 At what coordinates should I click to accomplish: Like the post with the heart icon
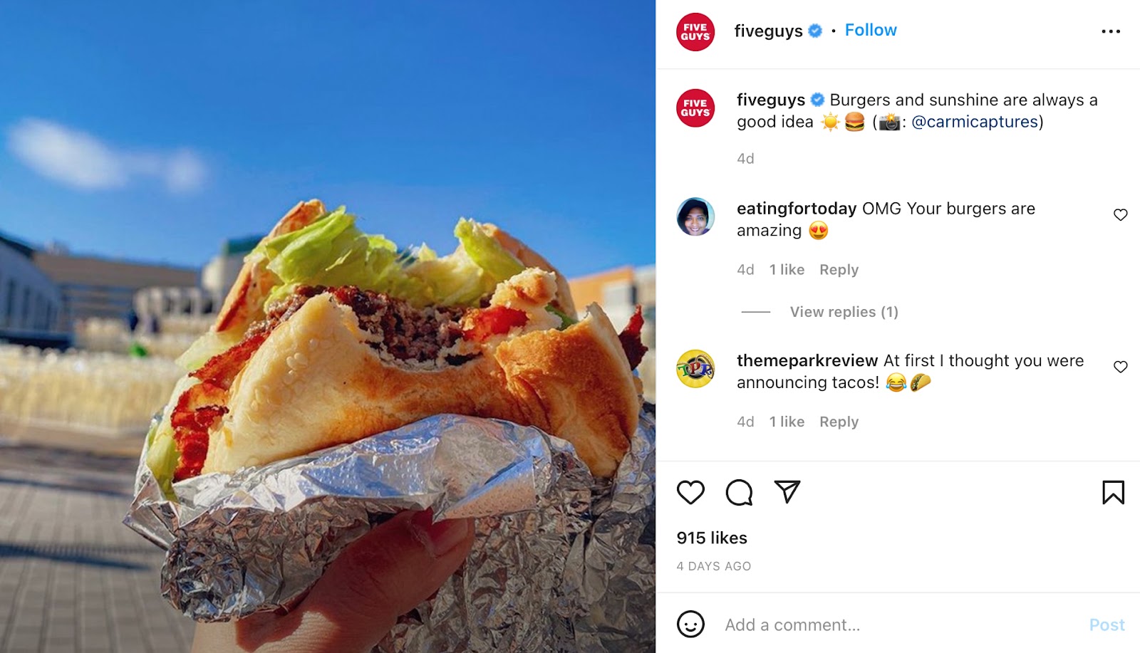point(690,492)
